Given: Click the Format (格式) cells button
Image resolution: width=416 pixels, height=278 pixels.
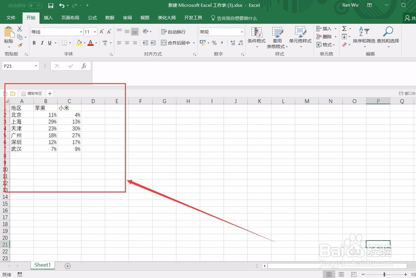Looking at the screenshot, I should [325, 45].
